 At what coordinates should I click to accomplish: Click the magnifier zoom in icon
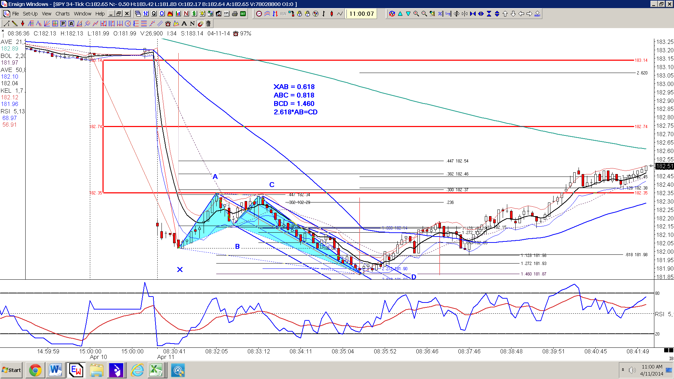click(416, 14)
